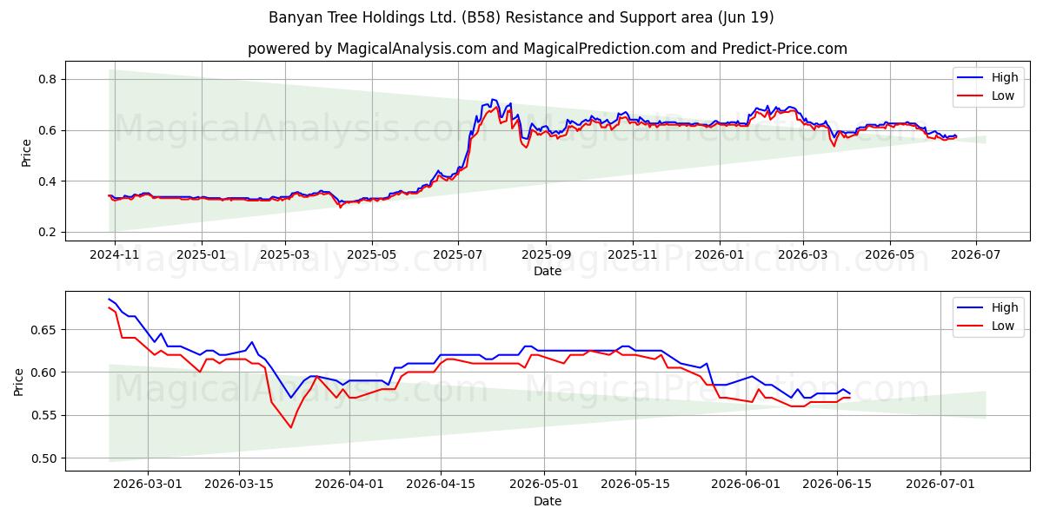Viewport: 1043px width, 521px height.
Task: Click the 2026-07 tick on top chart
Action: coord(975,256)
